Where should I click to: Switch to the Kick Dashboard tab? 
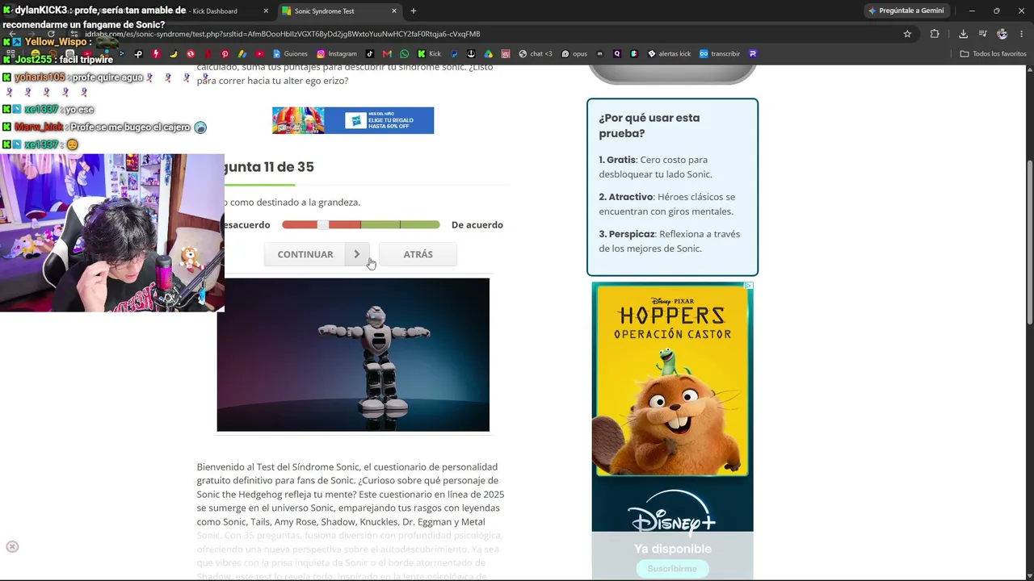215,11
